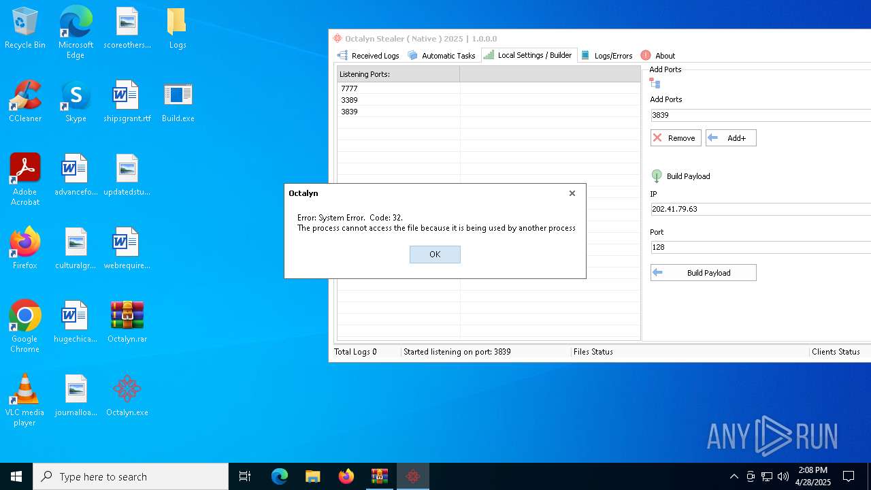Select shipsgrant.rtf document icon
The height and width of the screenshot is (490, 871).
[127, 102]
